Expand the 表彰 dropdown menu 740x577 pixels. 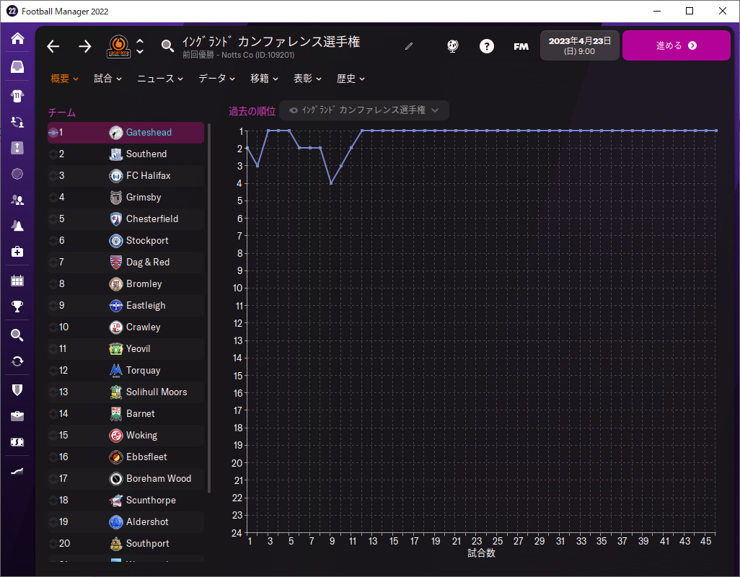(307, 79)
